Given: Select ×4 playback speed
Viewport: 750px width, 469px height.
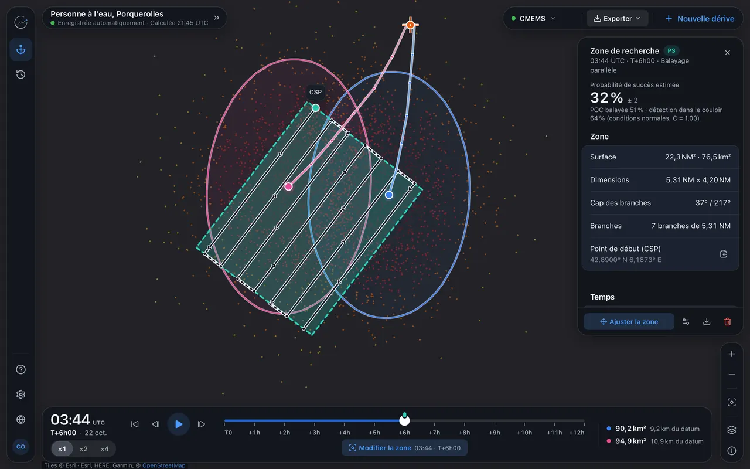Looking at the screenshot, I should coord(104,449).
